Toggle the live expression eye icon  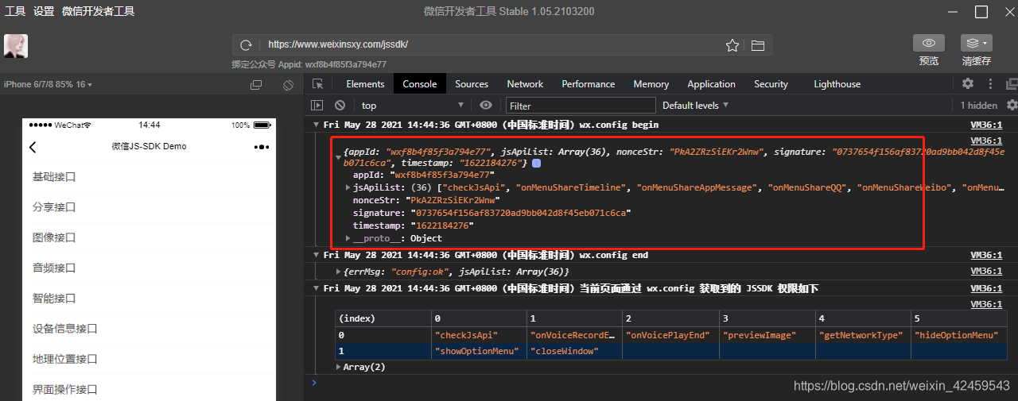(486, 105)
